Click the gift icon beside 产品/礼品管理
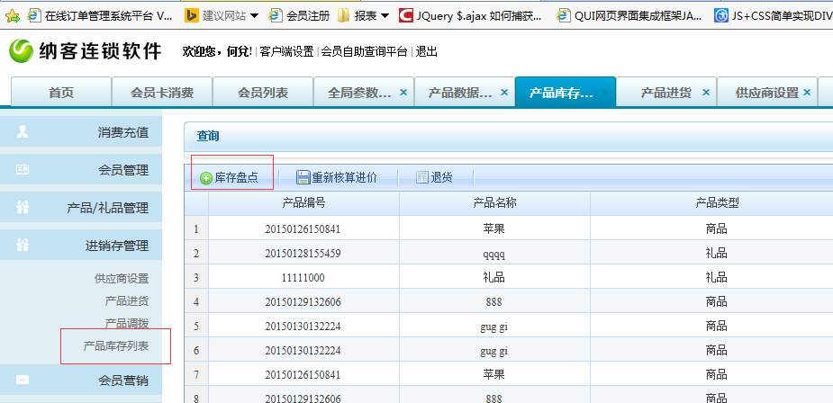This screenshot has height=403, width=833. pyautogui.click(x=23, y=208)
